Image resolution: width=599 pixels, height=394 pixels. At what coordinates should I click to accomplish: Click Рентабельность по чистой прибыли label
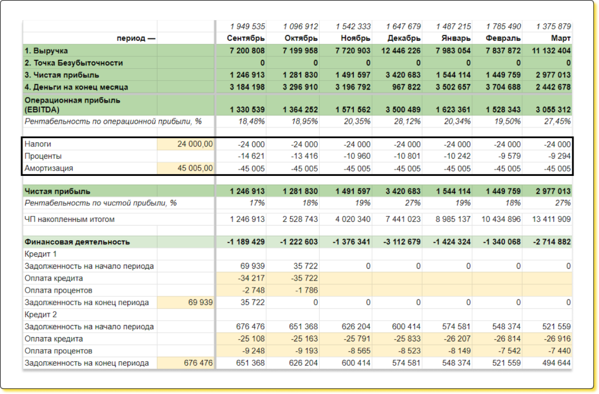101,203
